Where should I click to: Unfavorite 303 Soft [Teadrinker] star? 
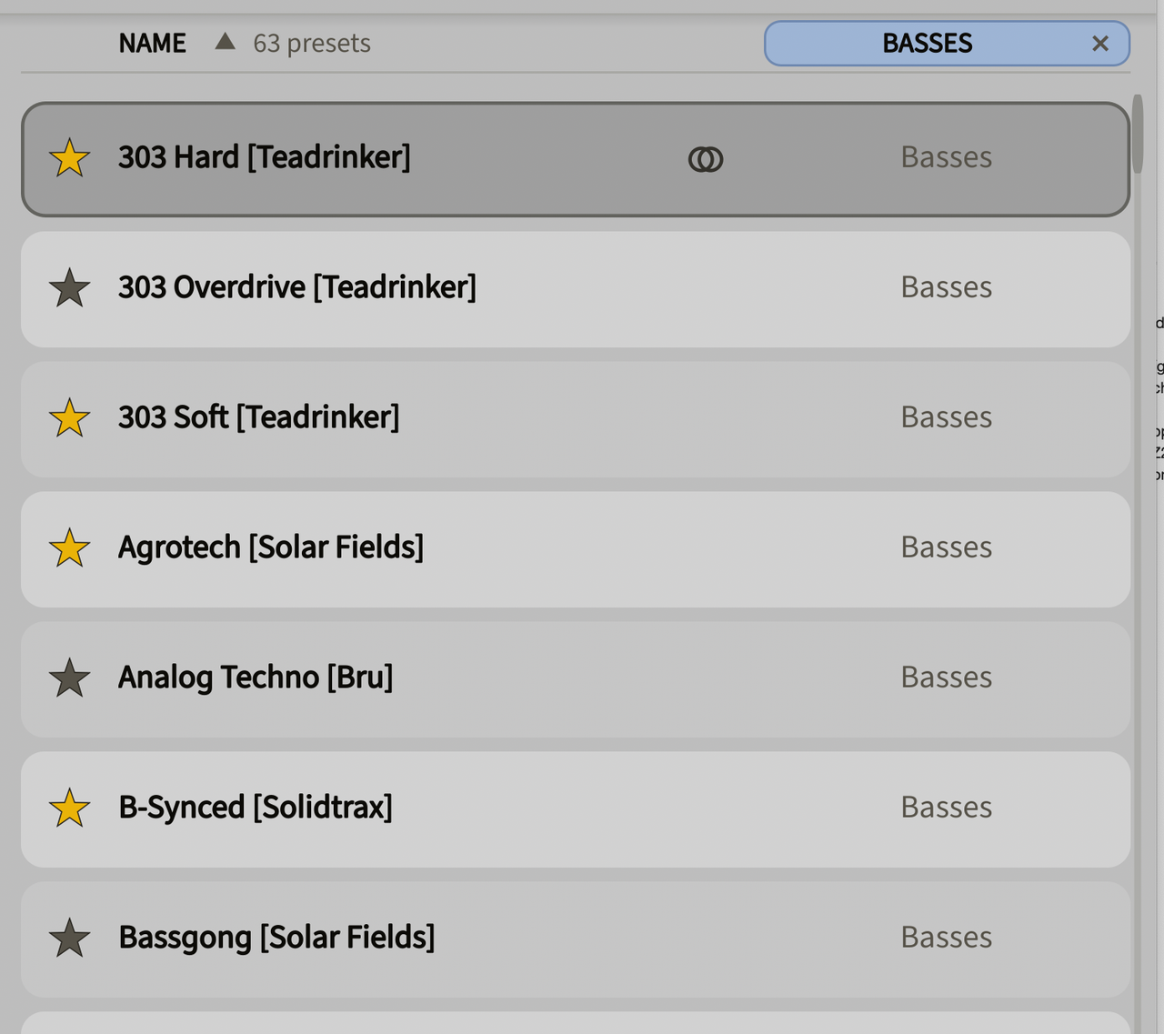(x=69, y=418)
